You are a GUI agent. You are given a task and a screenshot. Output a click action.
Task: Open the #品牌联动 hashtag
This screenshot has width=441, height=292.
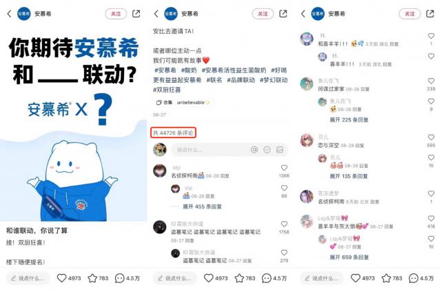tap(240, 80)
